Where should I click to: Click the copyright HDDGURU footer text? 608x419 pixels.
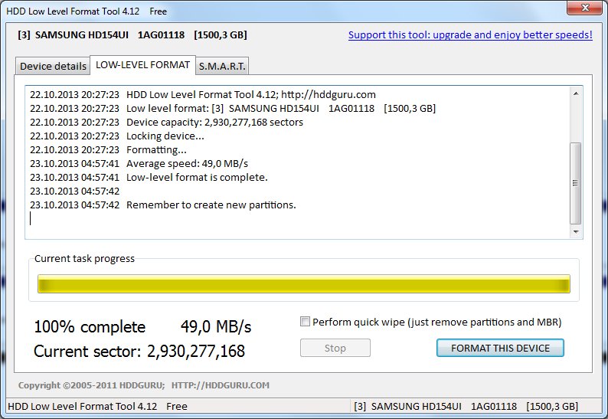143,385
